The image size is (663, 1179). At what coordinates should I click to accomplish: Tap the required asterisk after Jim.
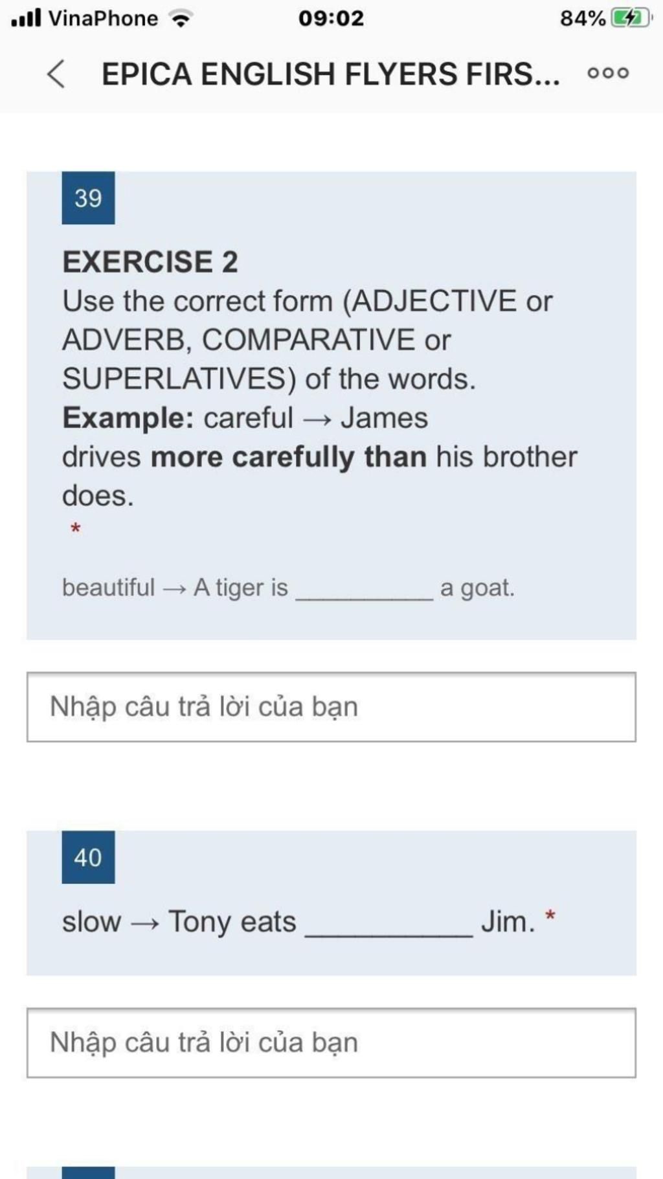pyautogui.click(x=550, y=915)
